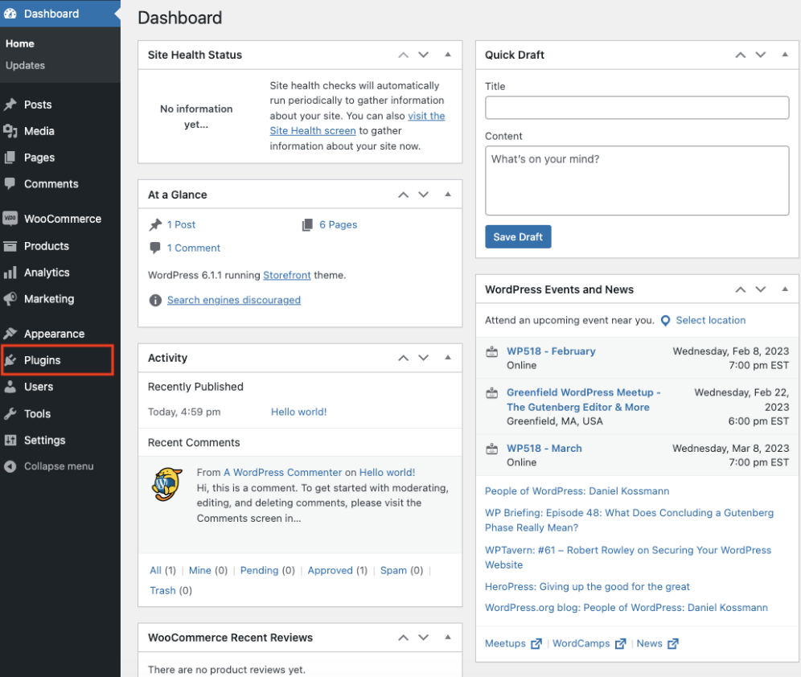The width and height of the screenshot is (801, 677).
Task: Click the external link icon next to Meetups
Action: click(x=536, y=644)
